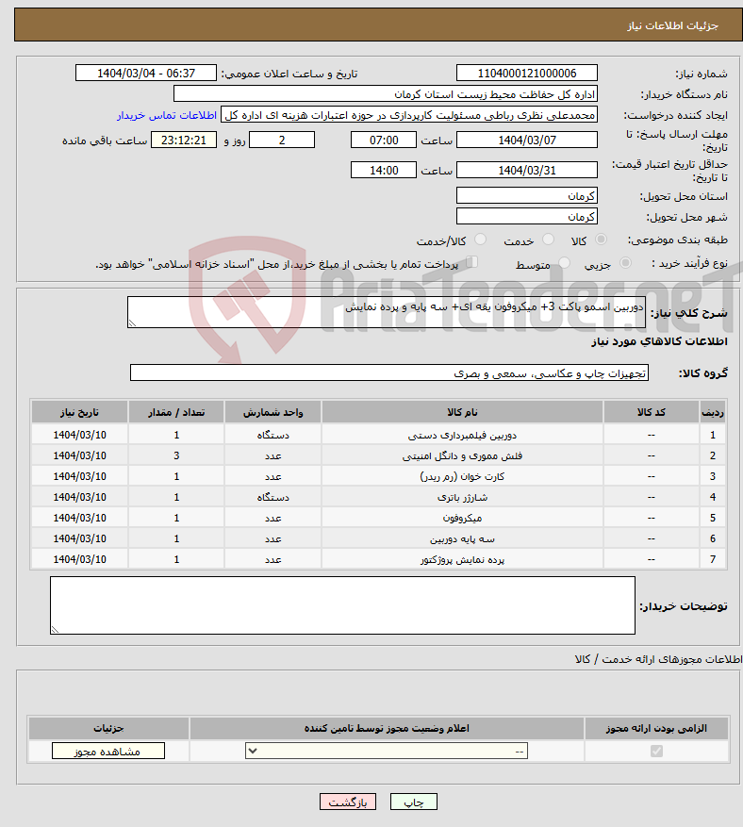
Task: Click the جزئیات column header
Action: point(108,728)
